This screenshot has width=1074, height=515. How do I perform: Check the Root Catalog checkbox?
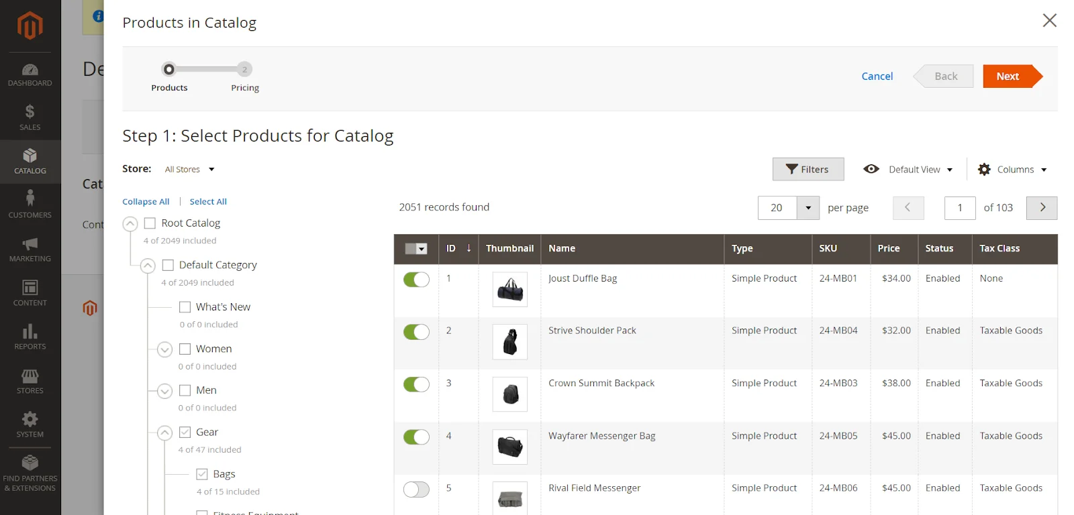pos(150,223)
